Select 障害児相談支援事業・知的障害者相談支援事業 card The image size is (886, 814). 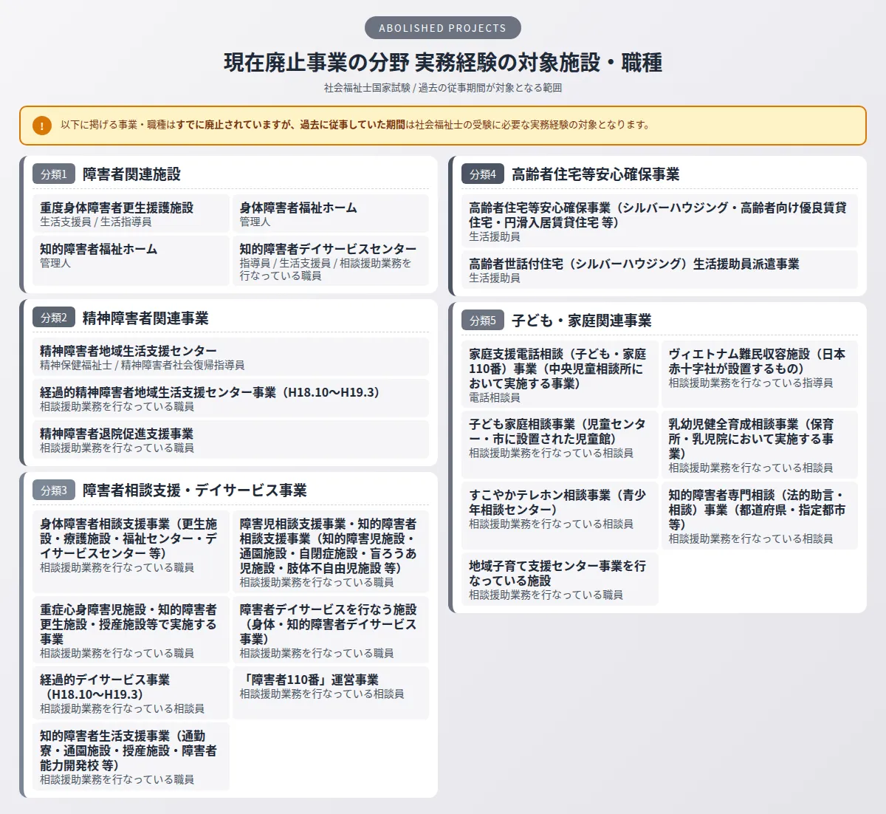coord(330,551)
